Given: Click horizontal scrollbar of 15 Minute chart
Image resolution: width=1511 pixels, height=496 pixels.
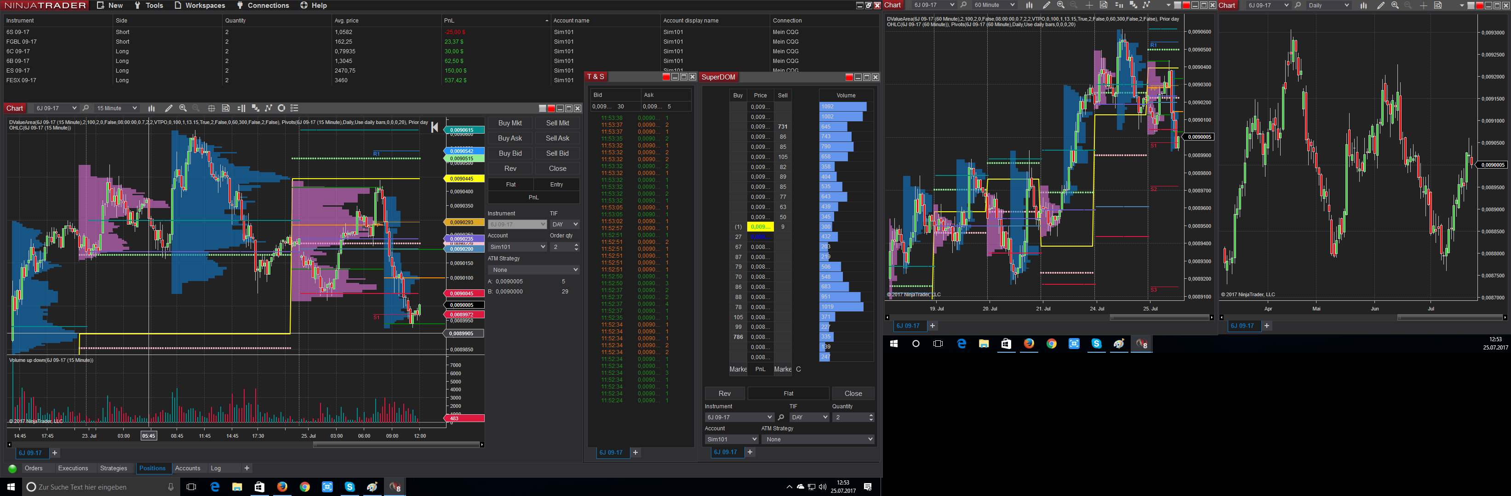Looking at the screenshot, I should coord(397,445).
